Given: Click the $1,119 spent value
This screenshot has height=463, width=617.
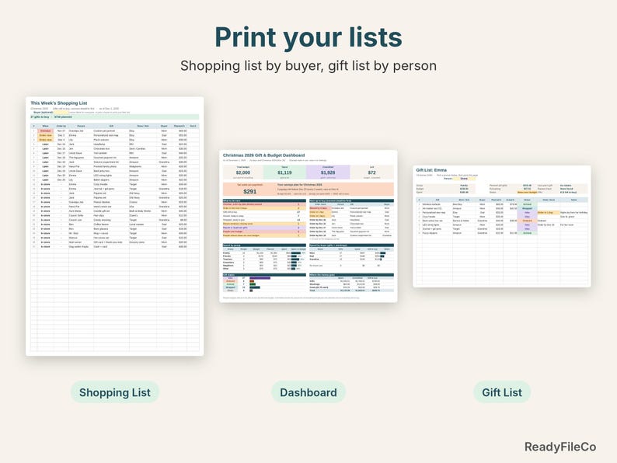Looking at the screenshot, I should point(284,172).
